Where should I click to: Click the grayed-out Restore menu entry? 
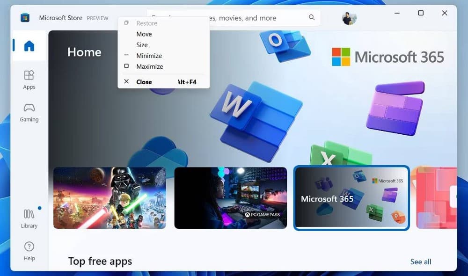[146, 23]
